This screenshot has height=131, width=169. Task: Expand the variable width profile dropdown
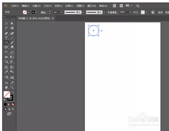point(83,12)
